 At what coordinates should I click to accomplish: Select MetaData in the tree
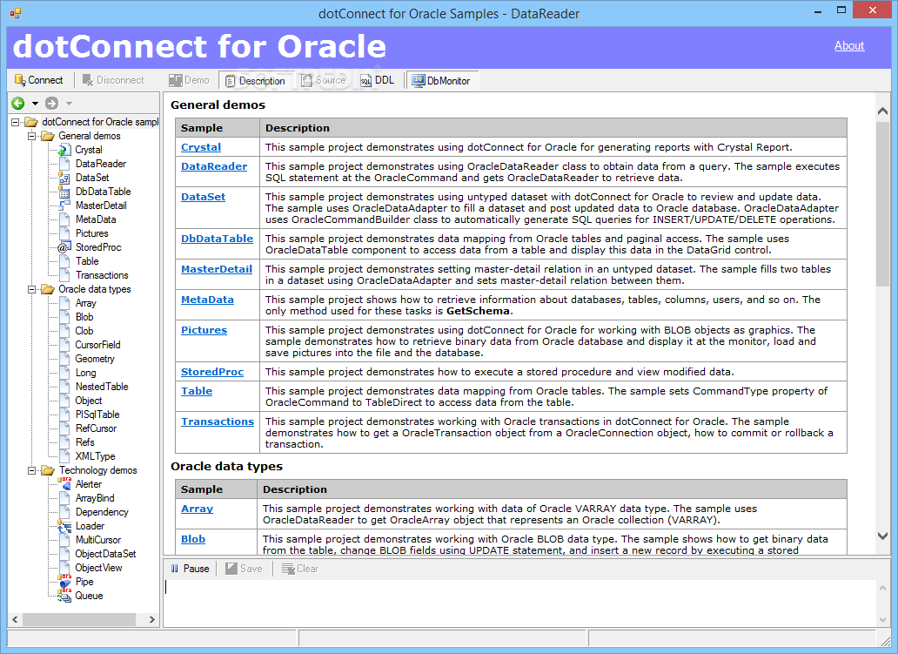(x=95, y=219)
